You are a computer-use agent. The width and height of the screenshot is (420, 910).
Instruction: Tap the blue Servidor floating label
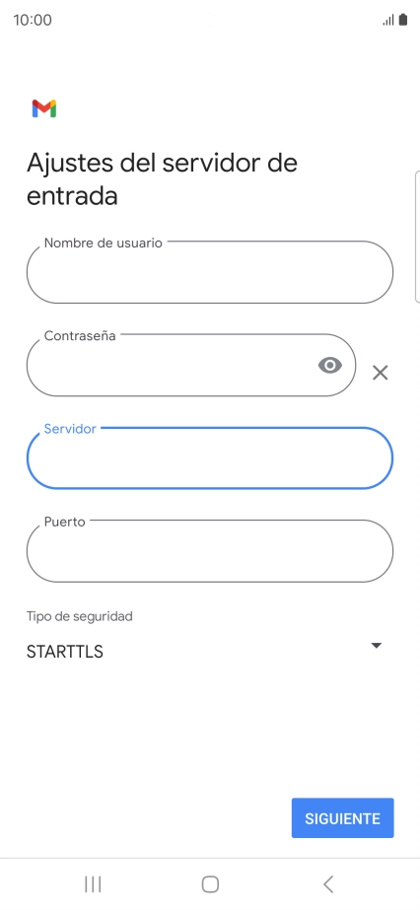(70, 429)
